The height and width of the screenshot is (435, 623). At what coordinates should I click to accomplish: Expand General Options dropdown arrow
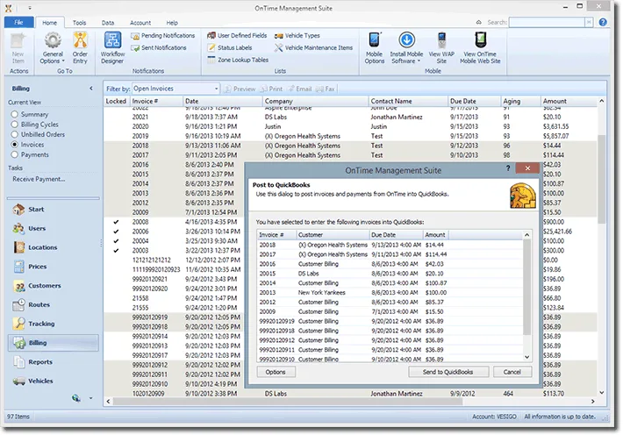pos(63,61)
